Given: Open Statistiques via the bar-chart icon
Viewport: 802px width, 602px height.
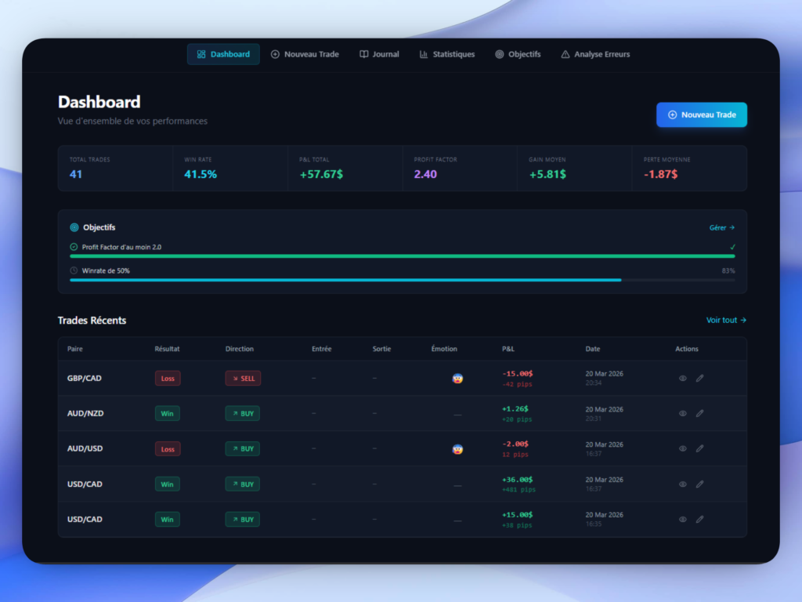Looking at the screenshot, I should coord(422,54).
